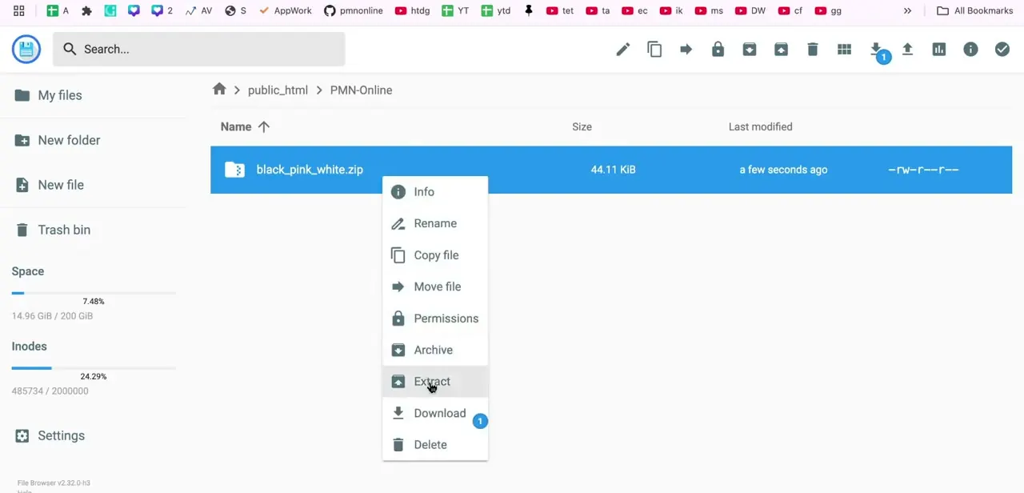The image size is (1024, 493).
Task: Click the toolbar trash delete icon
Action: click(x=813, y=50)
